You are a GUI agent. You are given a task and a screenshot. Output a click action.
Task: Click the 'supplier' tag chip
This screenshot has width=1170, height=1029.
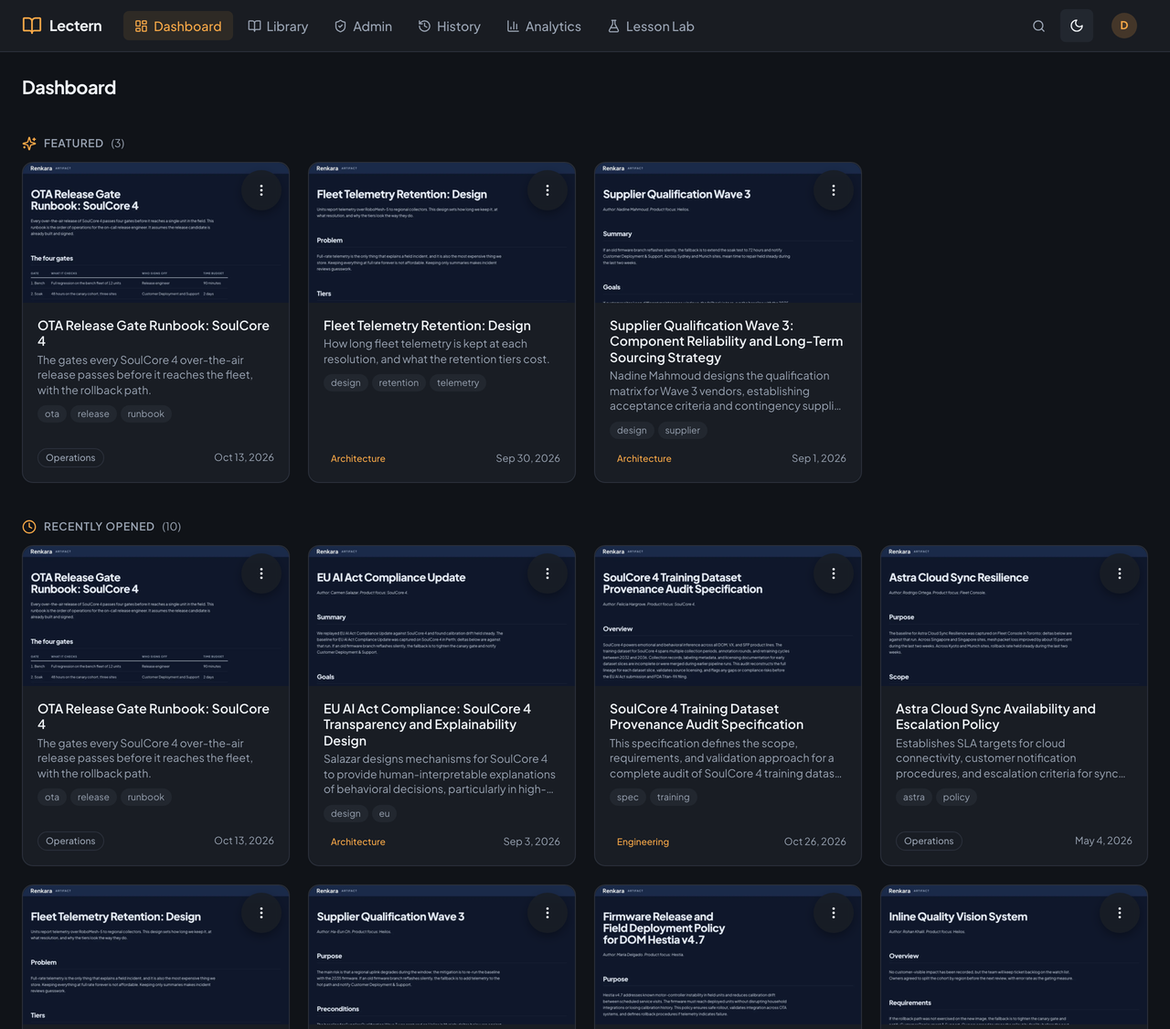click(x=683, y=431)
